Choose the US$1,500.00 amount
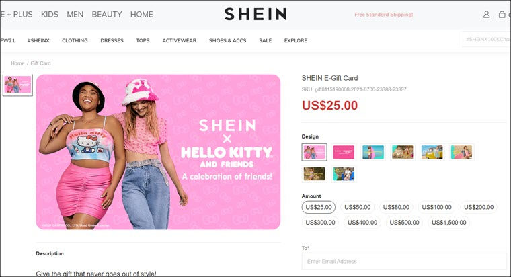This screenshot has width=511, height=277. (x=448, y=223)
